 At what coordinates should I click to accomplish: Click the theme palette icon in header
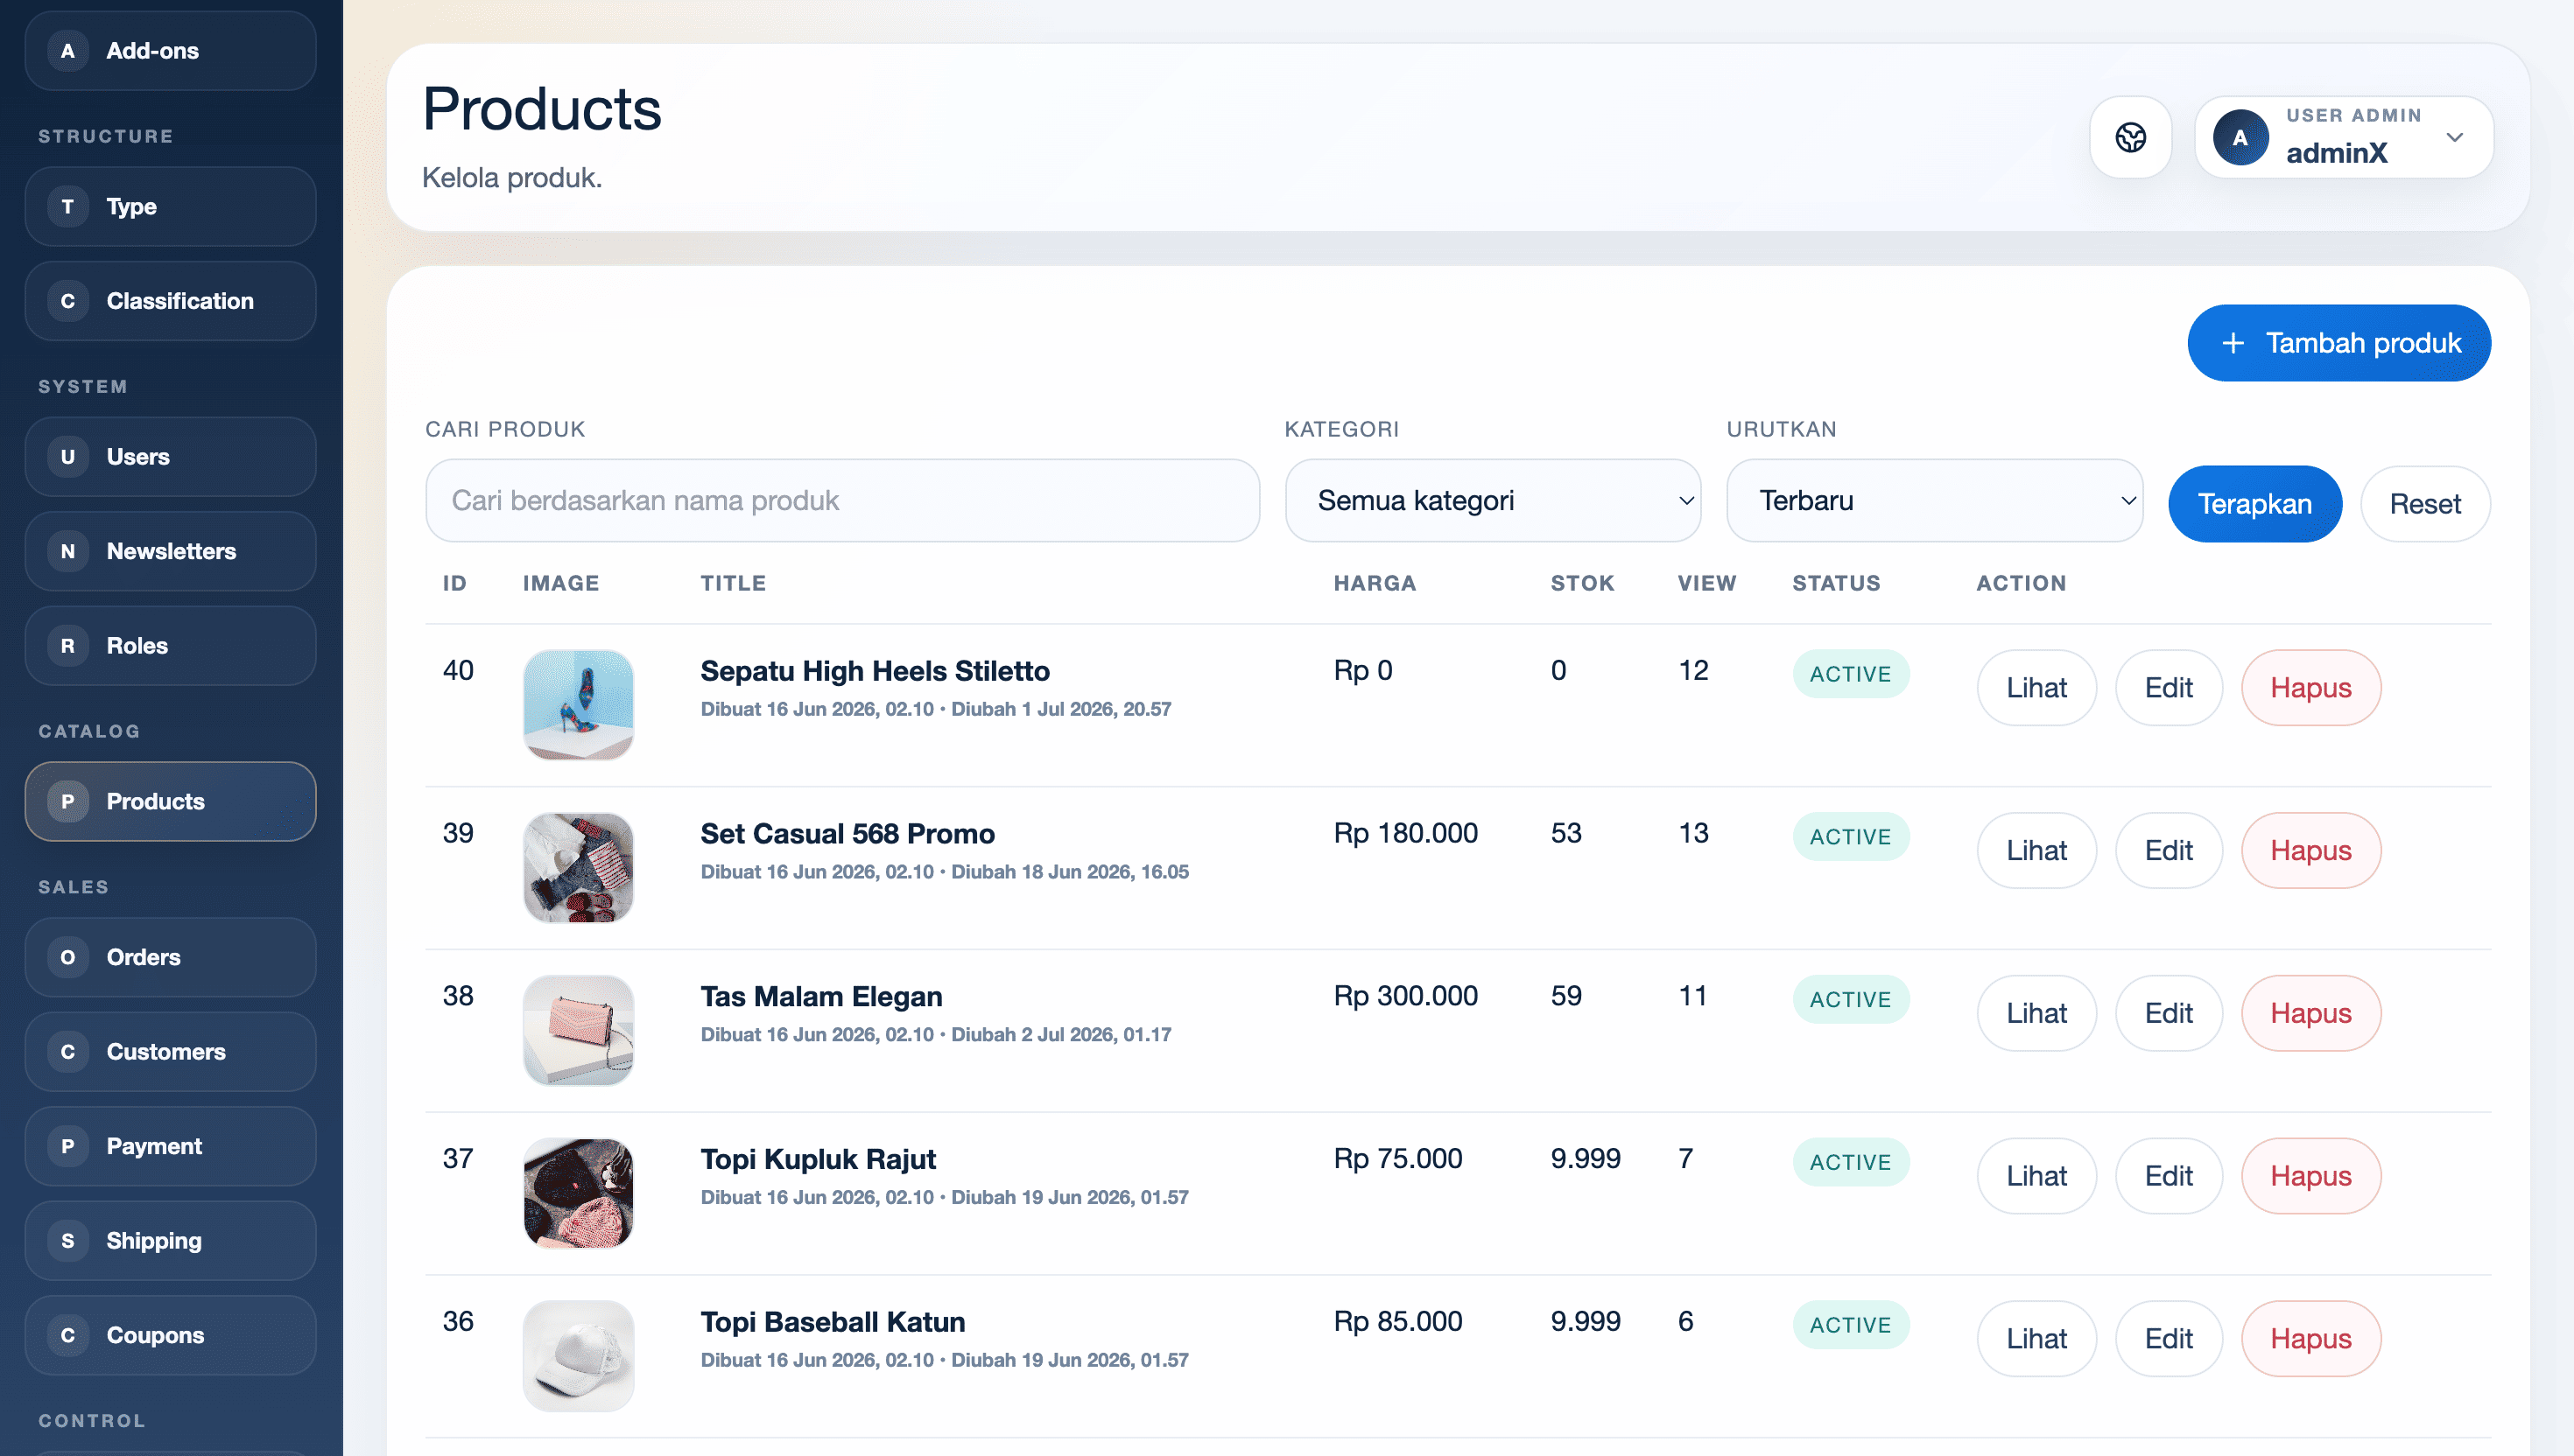click(x=2130, y=137)
